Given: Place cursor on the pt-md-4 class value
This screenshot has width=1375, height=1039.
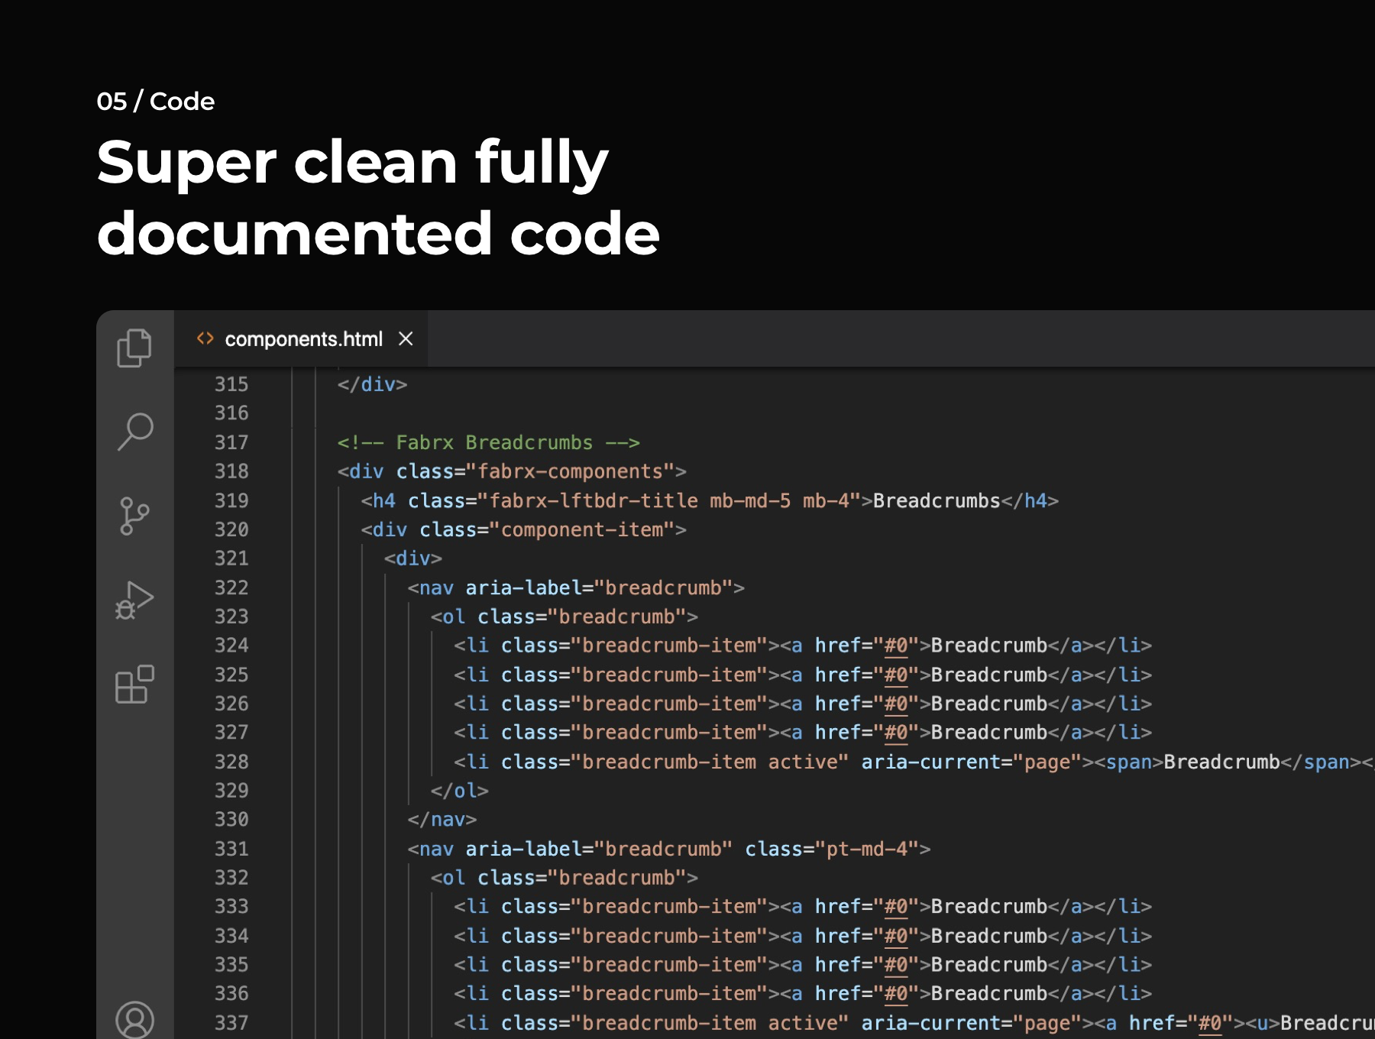Looking at the screenshot, I should [x=867, y=849].
